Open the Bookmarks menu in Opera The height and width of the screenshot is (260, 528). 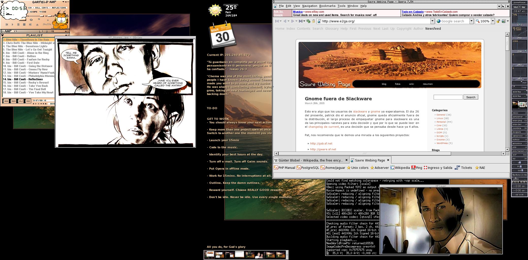pos(327,6)
